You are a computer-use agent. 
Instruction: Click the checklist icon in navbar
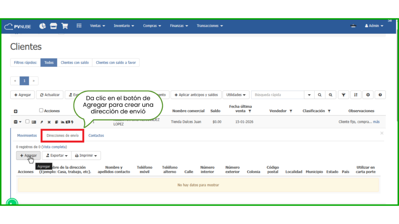click(x=79, y=26)
